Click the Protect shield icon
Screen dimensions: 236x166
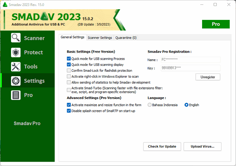click(16, 52)
